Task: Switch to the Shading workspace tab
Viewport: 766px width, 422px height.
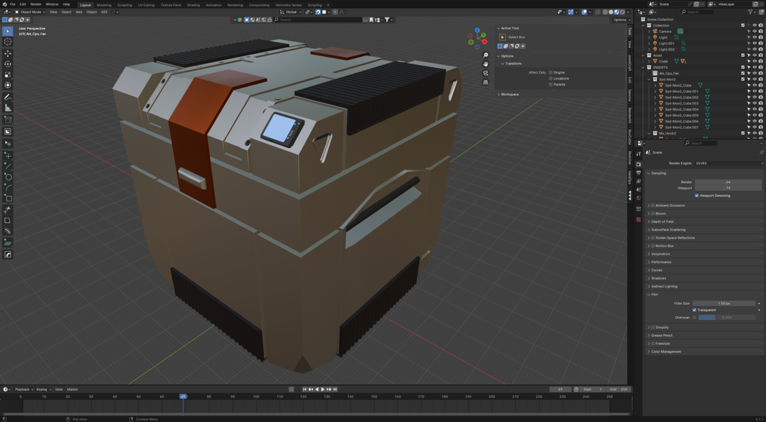Action: [193, 5]
